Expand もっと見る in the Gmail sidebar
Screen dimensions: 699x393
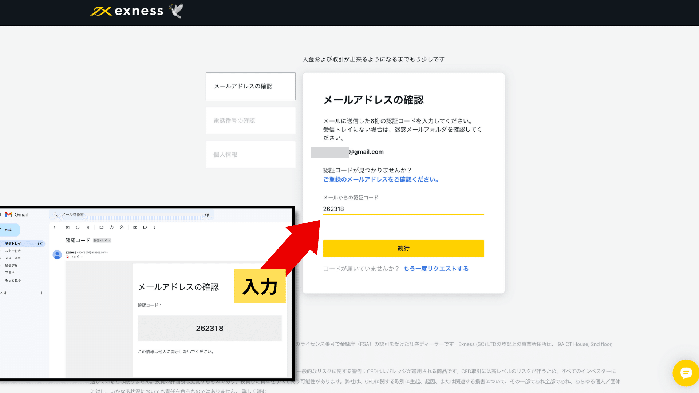pos(13,281)
